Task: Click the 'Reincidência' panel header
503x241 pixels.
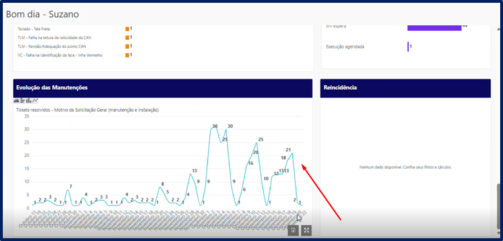Action: click(405, 88)
